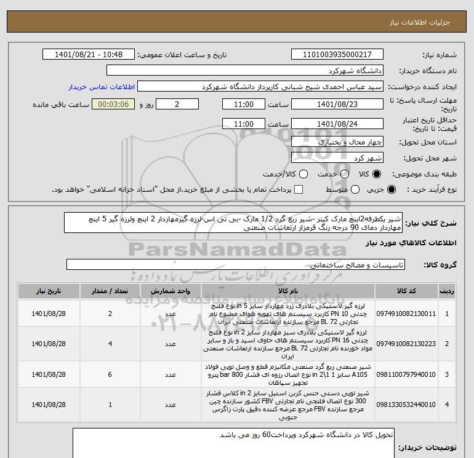Image resolution: width=474 pixels, height=458 pixels.
Task: Click quantity 4 in row 2
Action: click(x=110, y=344)
